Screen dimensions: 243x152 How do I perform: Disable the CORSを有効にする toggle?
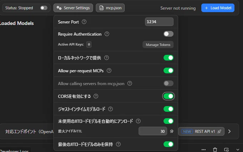(x=169, y=96)
